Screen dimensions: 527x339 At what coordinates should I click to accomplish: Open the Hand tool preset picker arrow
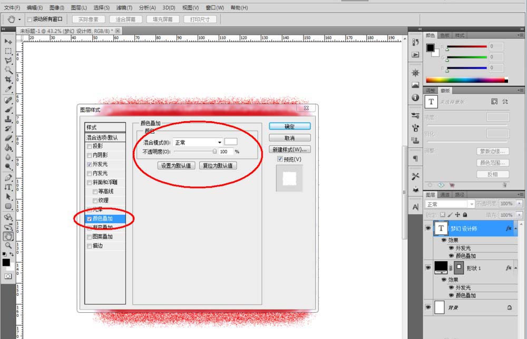pyautogui.click(x=19, y=19)
